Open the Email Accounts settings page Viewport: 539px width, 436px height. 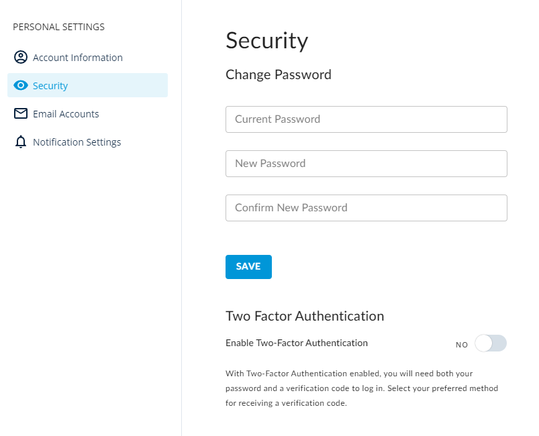coord(66,113)
